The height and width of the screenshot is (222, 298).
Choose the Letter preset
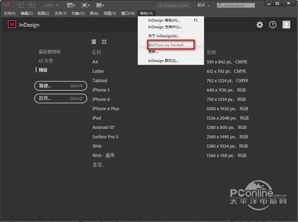tap(98, 71)
